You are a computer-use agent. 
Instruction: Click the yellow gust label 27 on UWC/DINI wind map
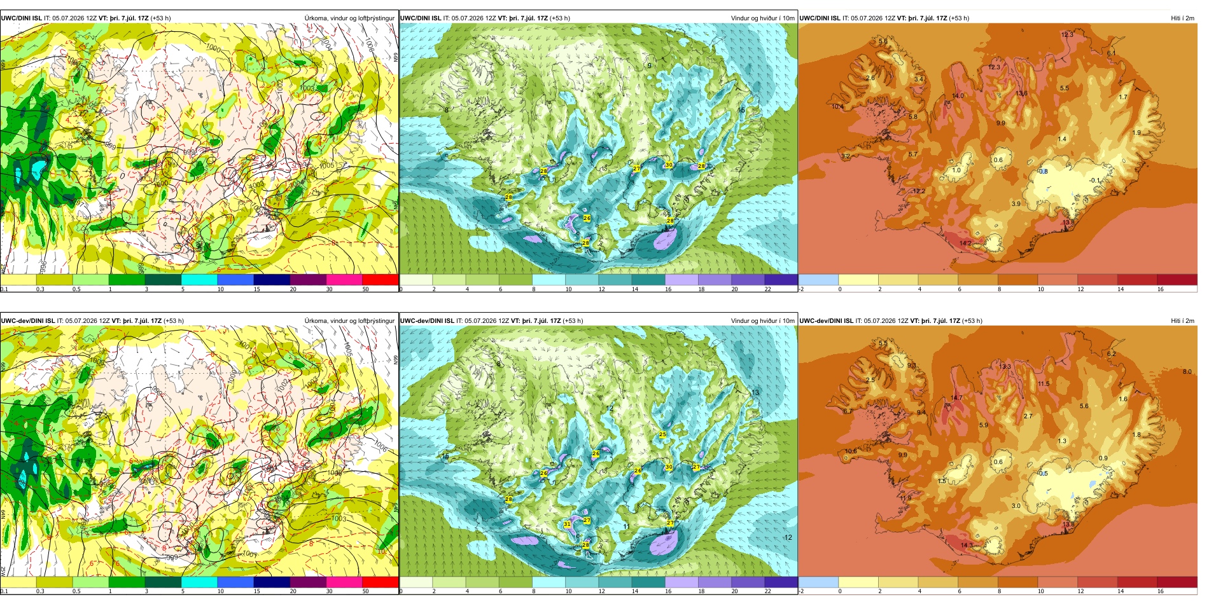[636, 168]
